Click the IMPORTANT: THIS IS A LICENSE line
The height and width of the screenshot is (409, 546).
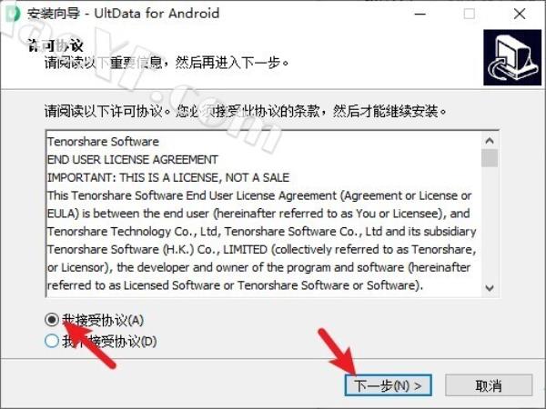click(168, 178)
